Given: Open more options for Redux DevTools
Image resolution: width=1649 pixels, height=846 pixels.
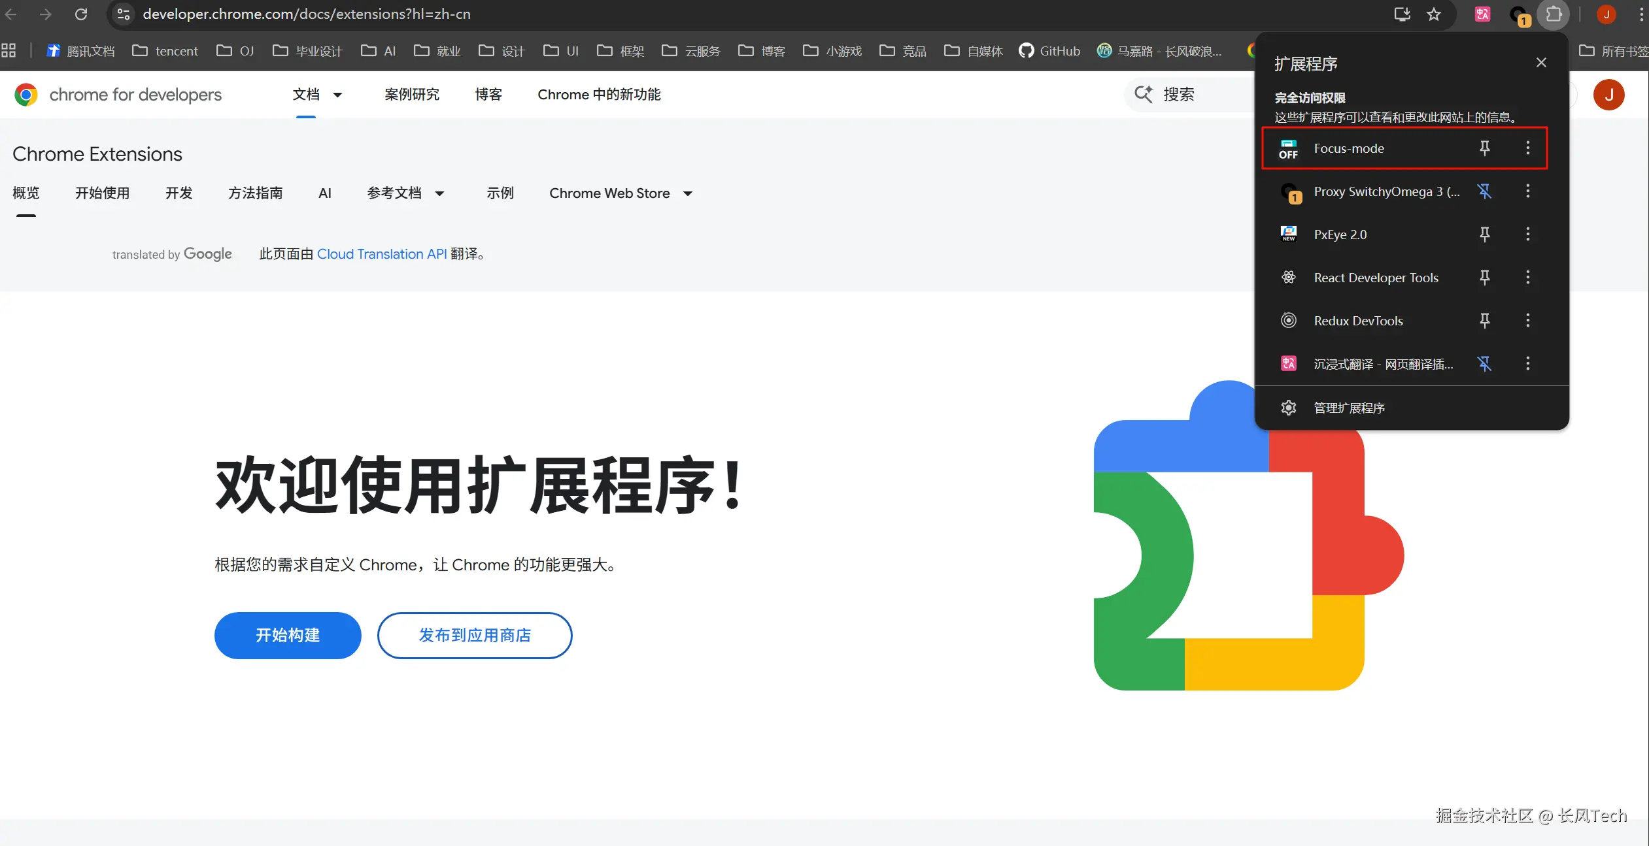Looking at the screenshot, I should (1527, 321).
